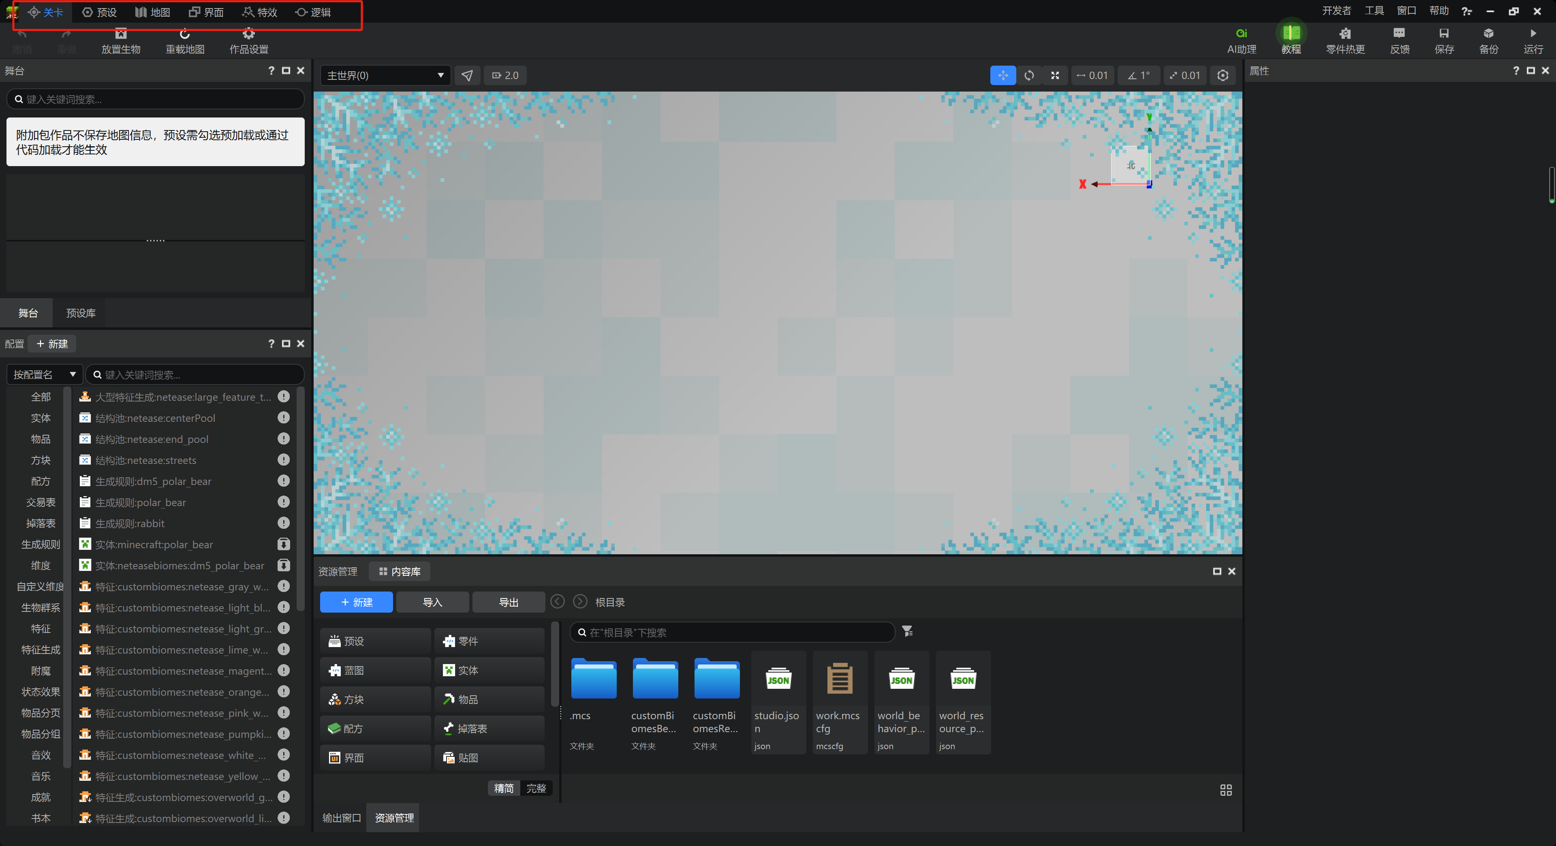Viewport: 1556px width, 846px height.
Task: Select the rotate gizmo tool
Action: tap(1029, 75)
